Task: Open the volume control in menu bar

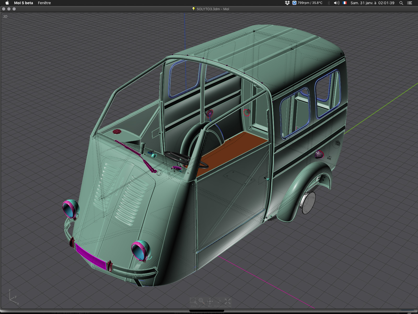Action: pos(336,3)
